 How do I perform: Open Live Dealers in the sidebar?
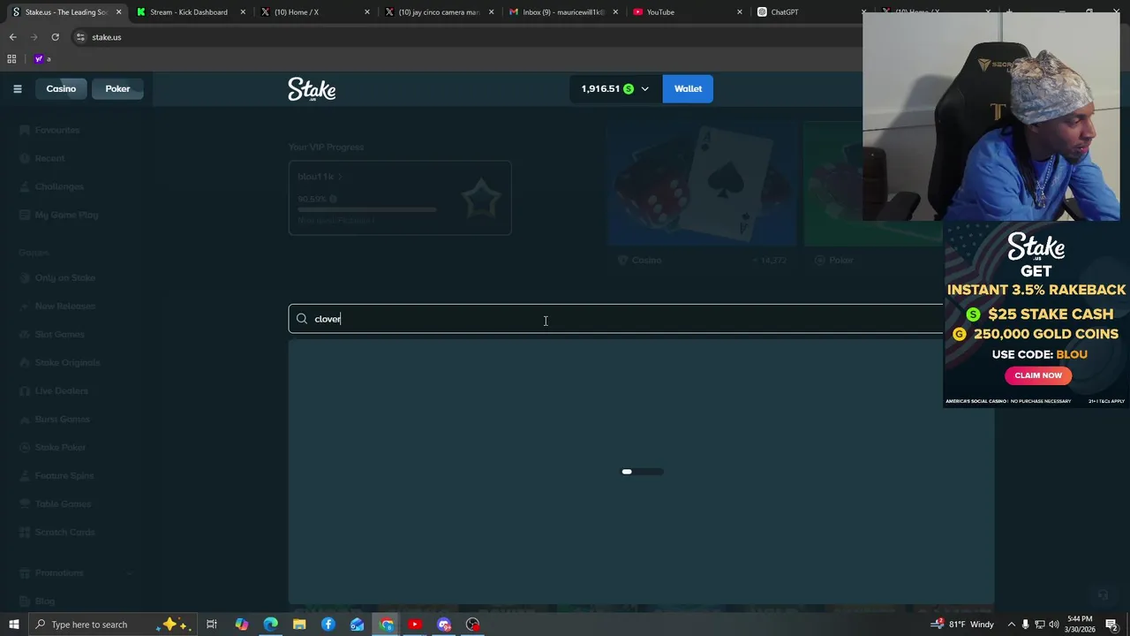pyautogui.click(x=61, y=390)
